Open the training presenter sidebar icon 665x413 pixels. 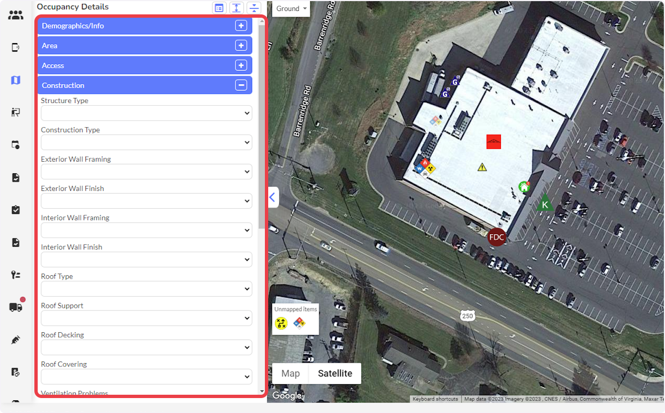16,112
